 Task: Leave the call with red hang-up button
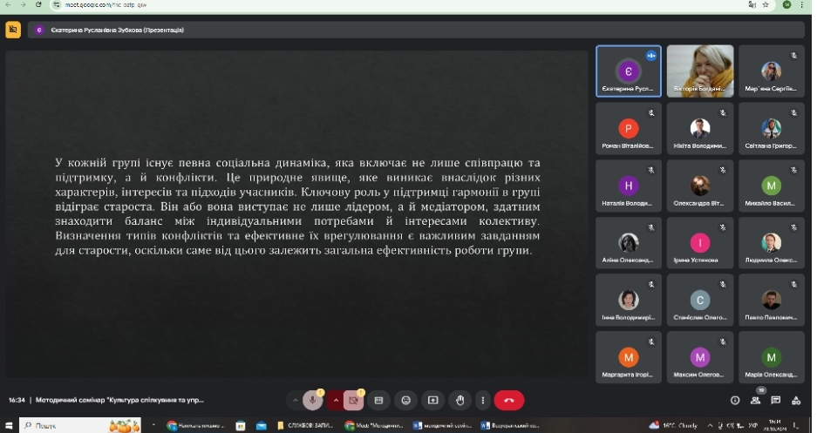coord(509,400)
